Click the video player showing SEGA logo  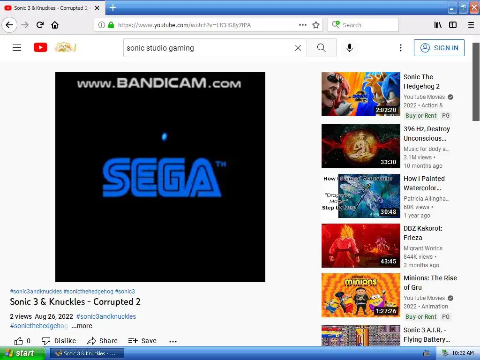click(160, 177)
